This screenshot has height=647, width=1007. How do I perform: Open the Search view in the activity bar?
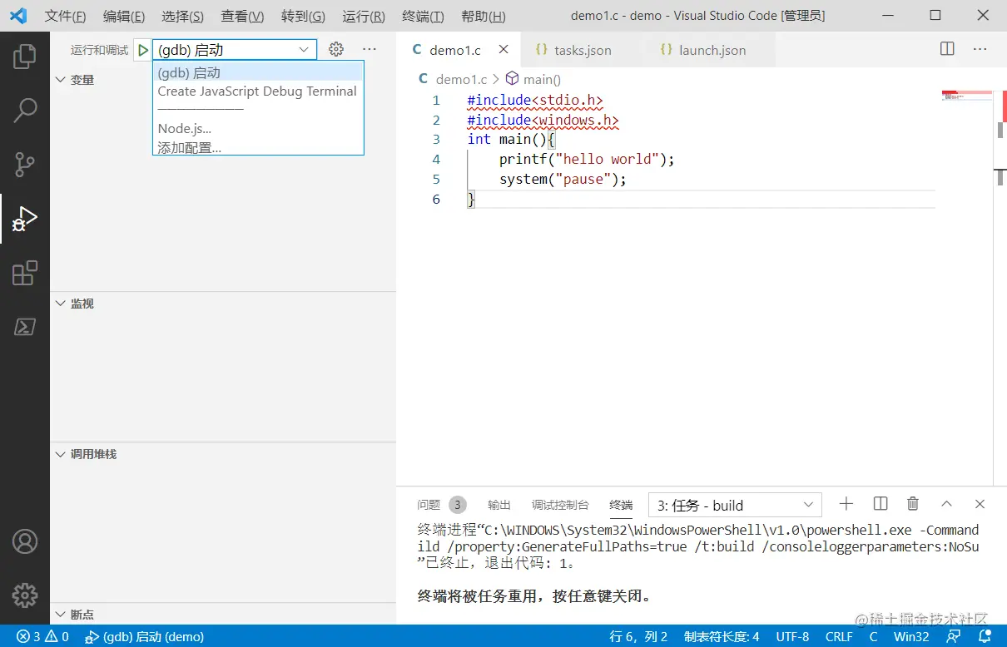pos(25,109)
